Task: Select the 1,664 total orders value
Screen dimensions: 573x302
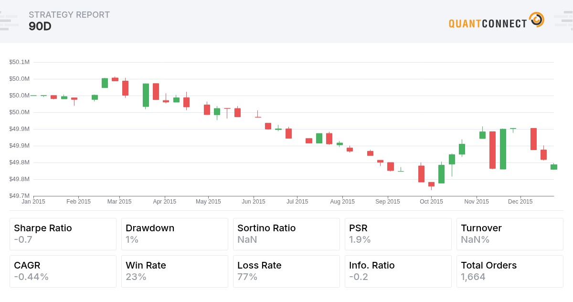Action: pos(473,277)
